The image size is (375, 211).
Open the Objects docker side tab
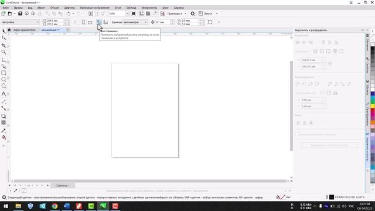(x=367, y=87)
